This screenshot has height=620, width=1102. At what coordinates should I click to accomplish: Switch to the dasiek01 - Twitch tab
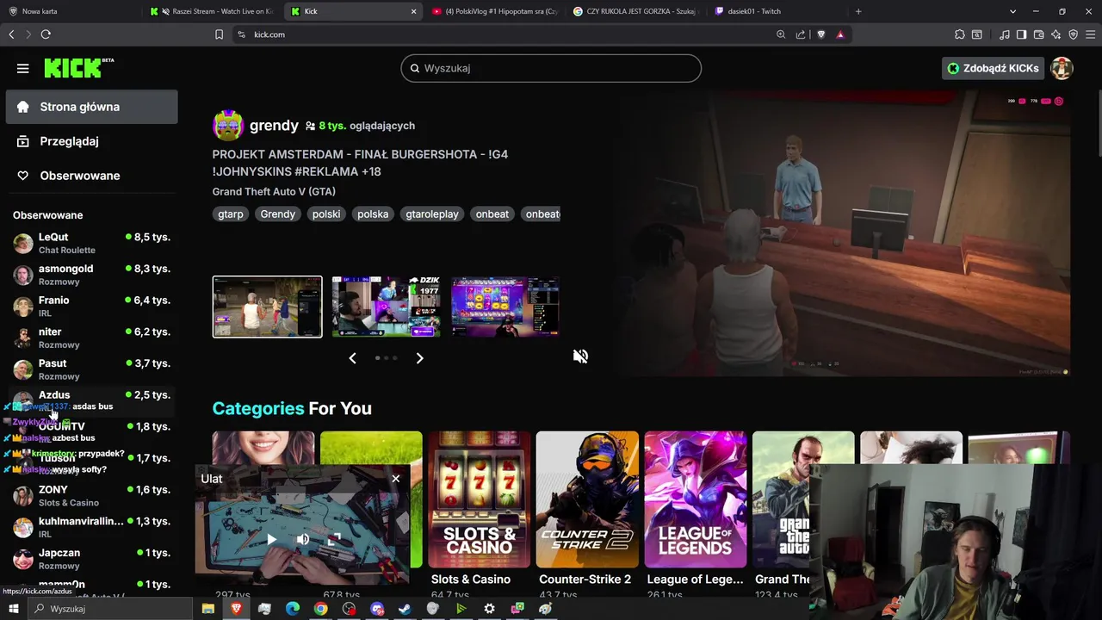(778, 11)
